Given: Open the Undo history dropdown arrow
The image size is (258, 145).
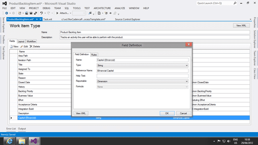Looking at the screenshot, I should [45, 13].
